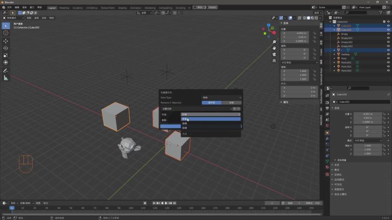392x220 pixels.
Task: Switch to Sculpting workspace tab
Action: [x=77, y=8]
